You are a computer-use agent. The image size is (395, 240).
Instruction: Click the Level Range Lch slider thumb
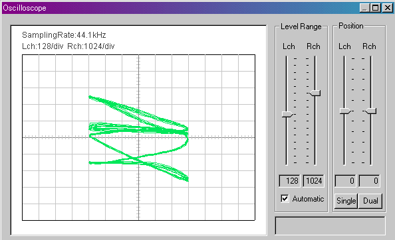287,114
